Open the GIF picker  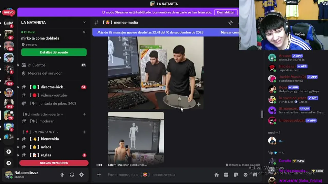[x=226, y=175]
